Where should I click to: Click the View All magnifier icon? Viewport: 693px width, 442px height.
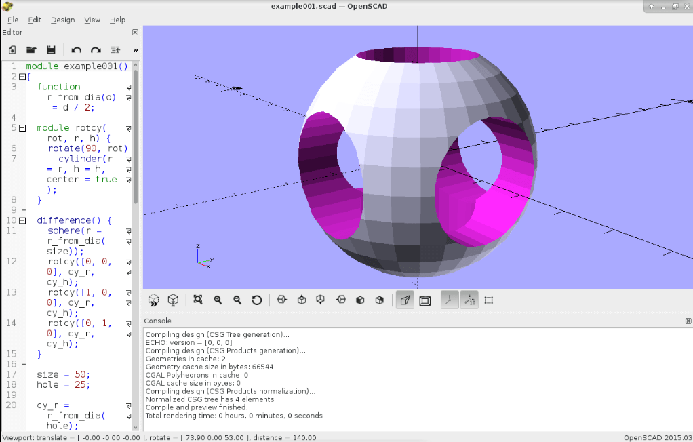pos(197,300)
